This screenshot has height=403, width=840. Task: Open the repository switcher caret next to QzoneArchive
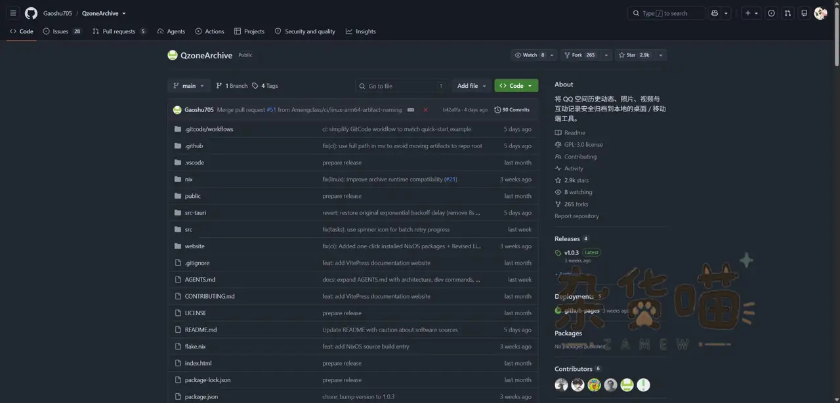tap(124, 13)
